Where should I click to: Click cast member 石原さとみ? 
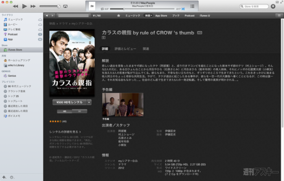(125, 138)
